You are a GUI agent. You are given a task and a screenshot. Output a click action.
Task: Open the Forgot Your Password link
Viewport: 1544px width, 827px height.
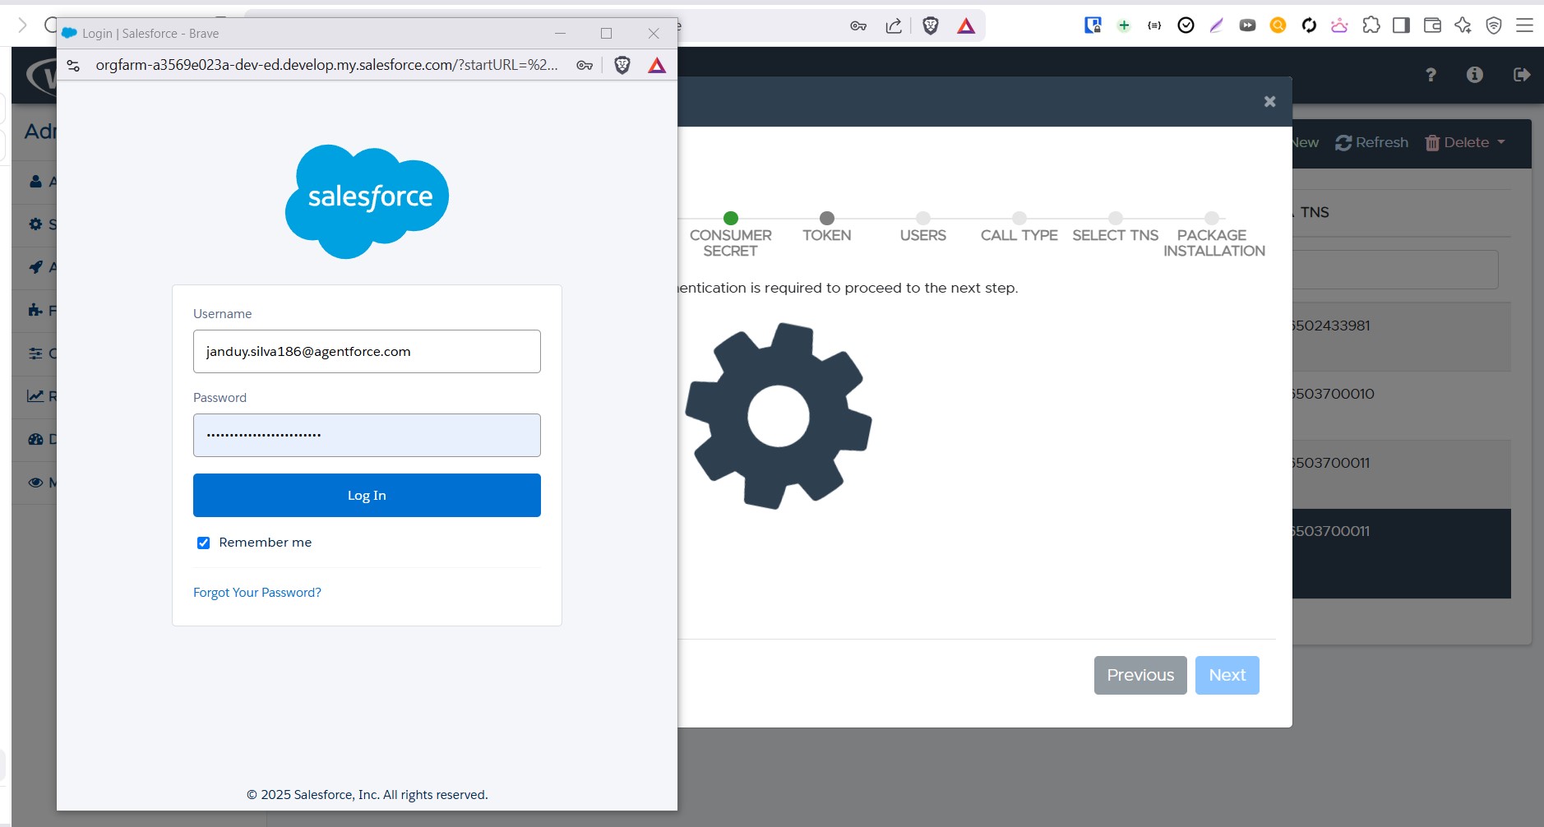tap(257, 592)
